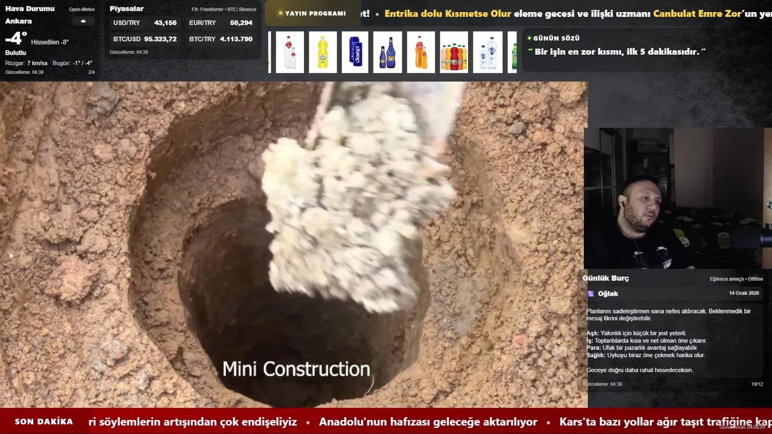Click the EUR/TRY rate 50,294
Viewport: 772px width, 434px height.
[x=241, y=23]
